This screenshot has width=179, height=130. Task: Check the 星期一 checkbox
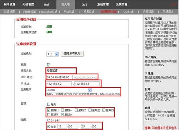tap(62, 110)
